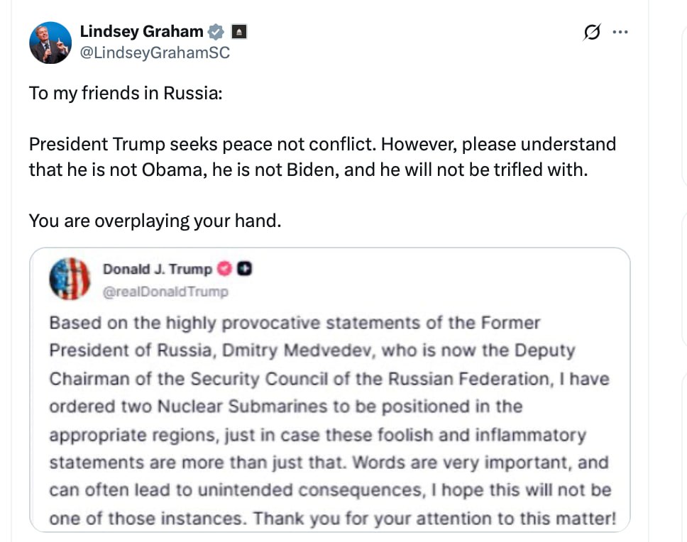Click Trump's red verified badge
687x542 pixels.
[224, 269]
